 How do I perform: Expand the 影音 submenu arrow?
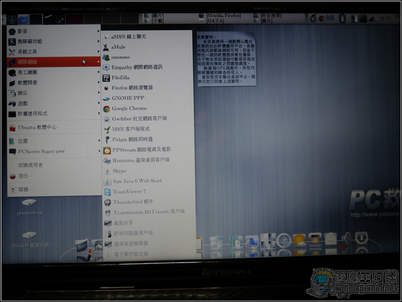[x=98, y=31]
